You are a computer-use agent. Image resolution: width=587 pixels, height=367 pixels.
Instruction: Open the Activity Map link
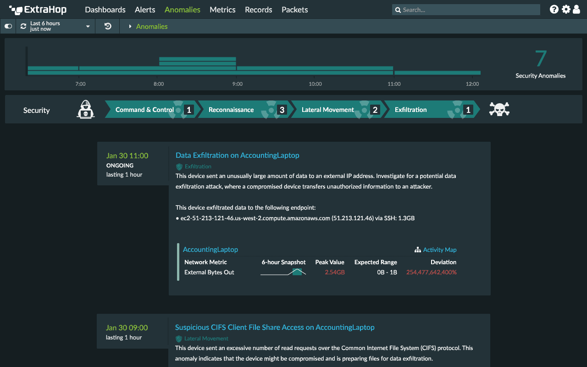[x=440, y=250]
